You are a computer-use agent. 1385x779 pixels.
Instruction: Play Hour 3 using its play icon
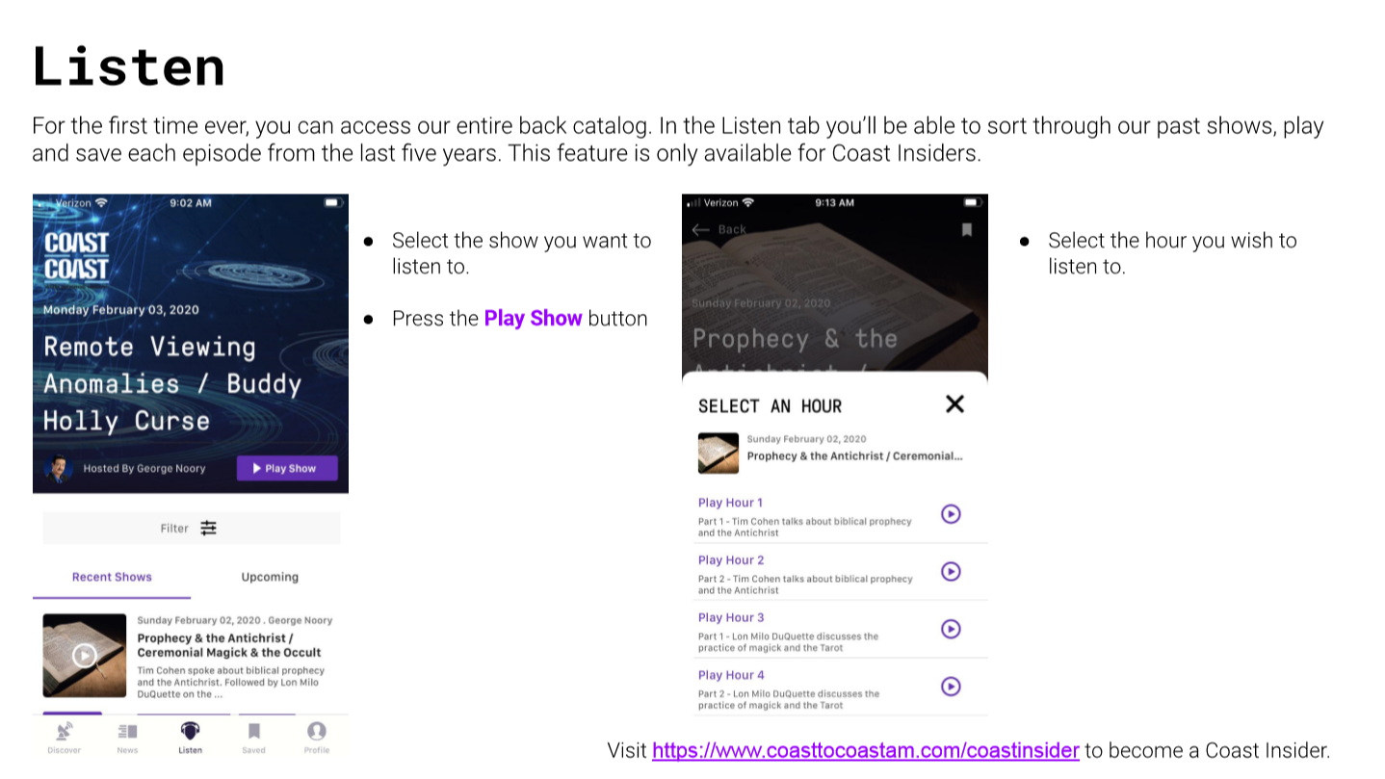pos(951,629)
